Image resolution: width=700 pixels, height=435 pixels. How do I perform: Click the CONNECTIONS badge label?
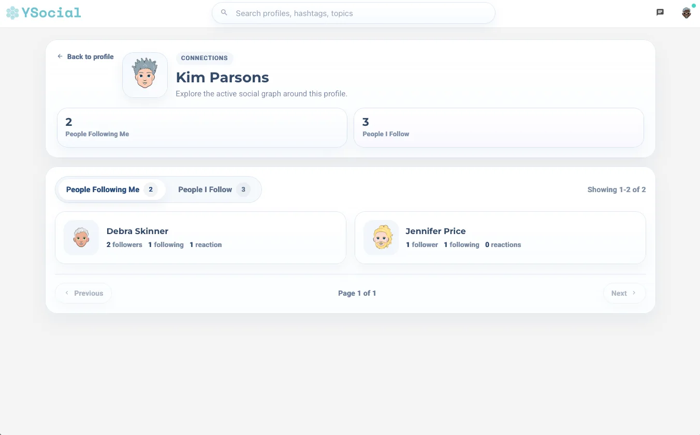click(x=205, y=58)
